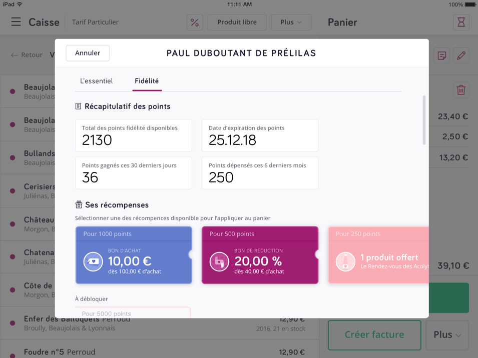
Task: Select the Fidélité tab
Action: [x=147, y=81]
